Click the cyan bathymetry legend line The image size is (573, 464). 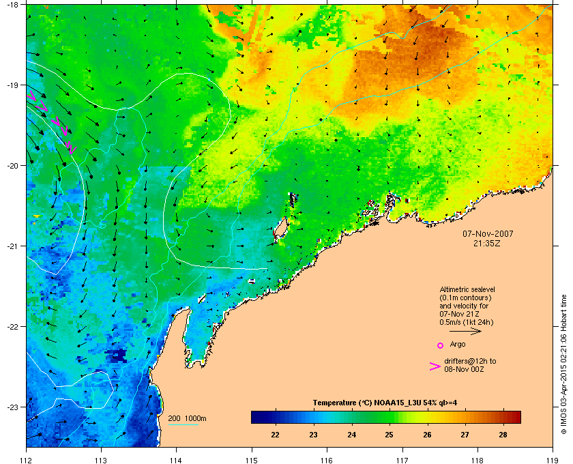(x=183, y=425)
